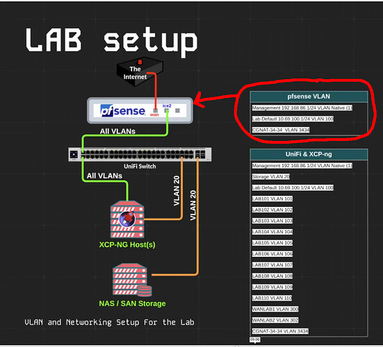Click the pfsense wan port
383x347 pixels.
pos(155,111)
